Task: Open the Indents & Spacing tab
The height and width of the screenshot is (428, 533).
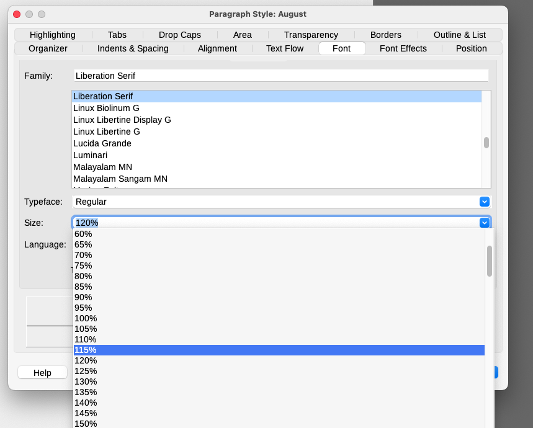Action: coord(132,48)
